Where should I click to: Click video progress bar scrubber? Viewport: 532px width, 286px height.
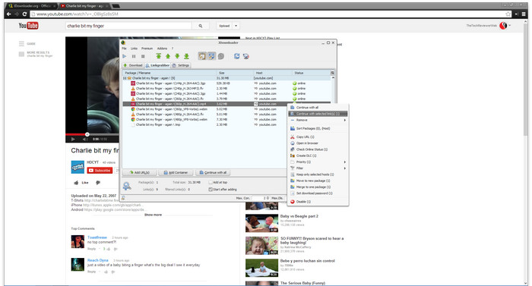point(87,134)
